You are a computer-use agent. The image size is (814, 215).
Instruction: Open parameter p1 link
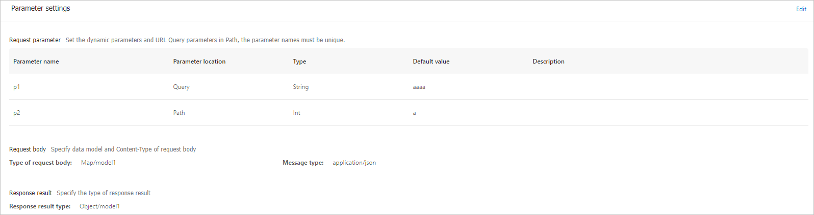(16, 87)
